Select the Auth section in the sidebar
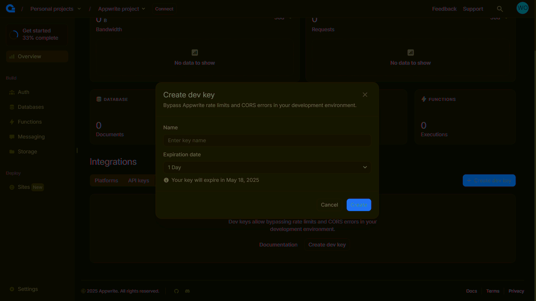 [23, 92]
